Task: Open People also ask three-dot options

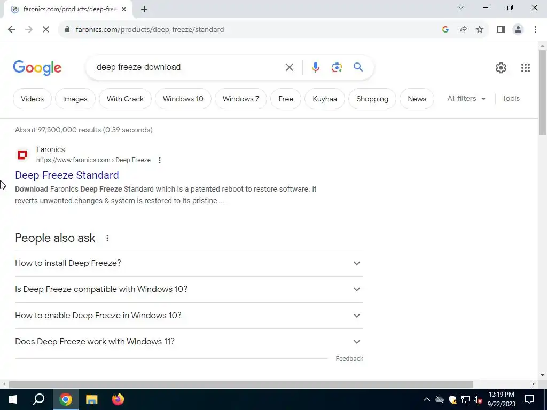Action: [107, 238]
